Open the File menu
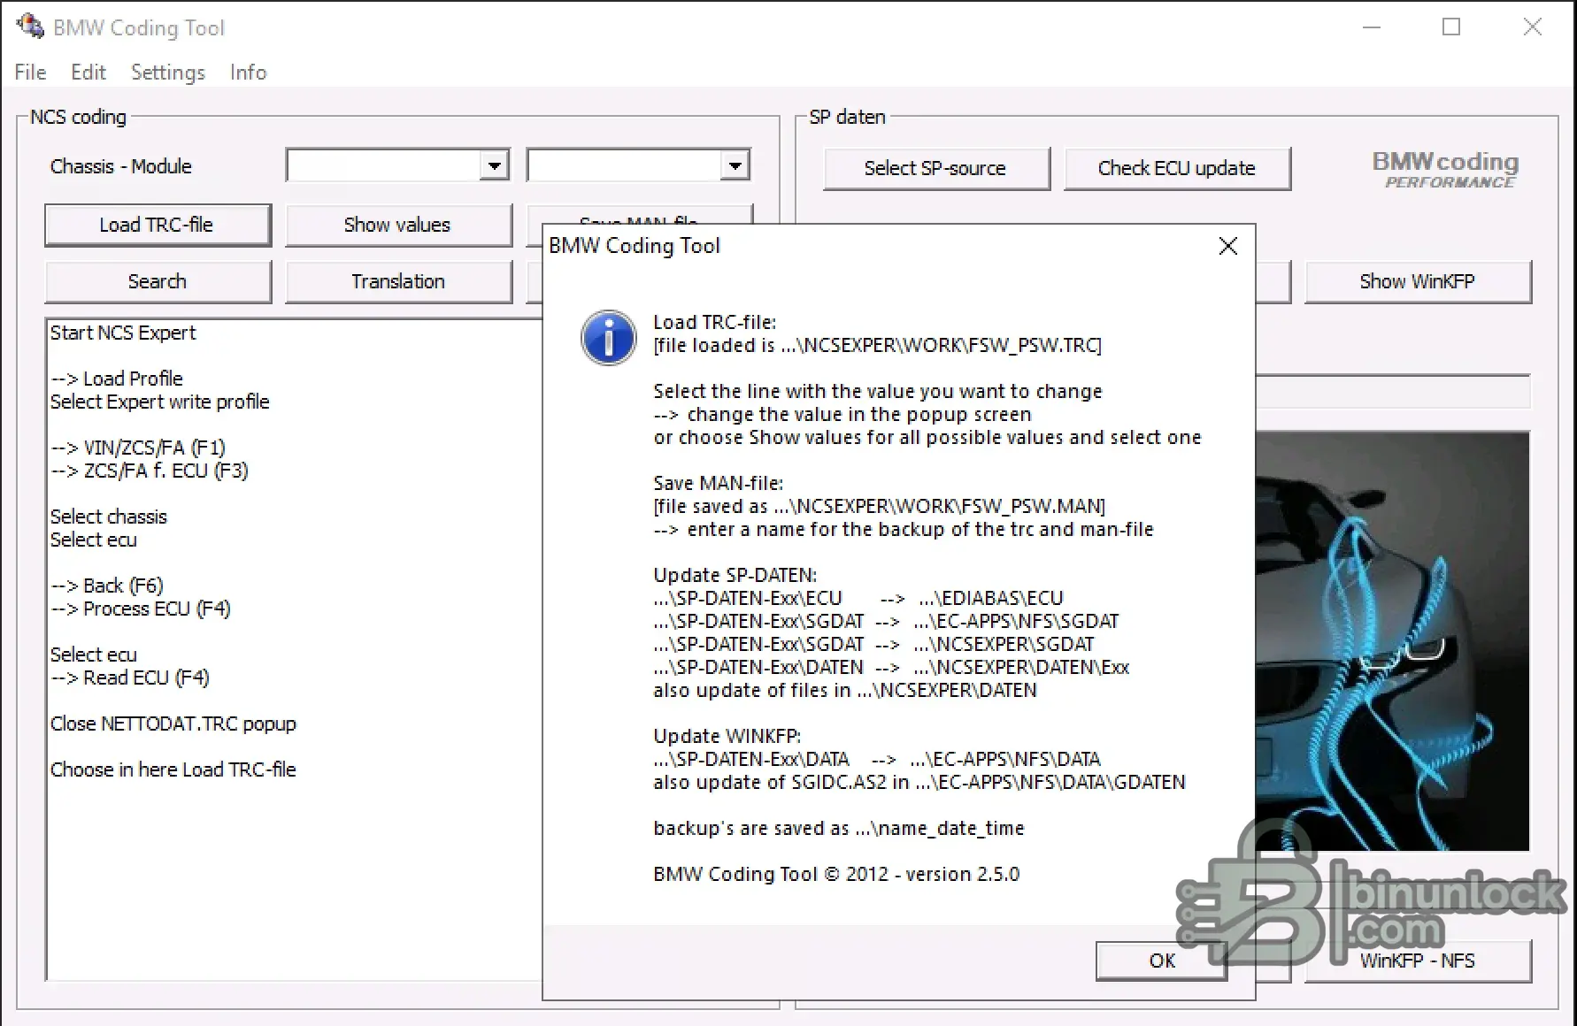This screenshot has height=1026, width=1577. click(30, 73)
